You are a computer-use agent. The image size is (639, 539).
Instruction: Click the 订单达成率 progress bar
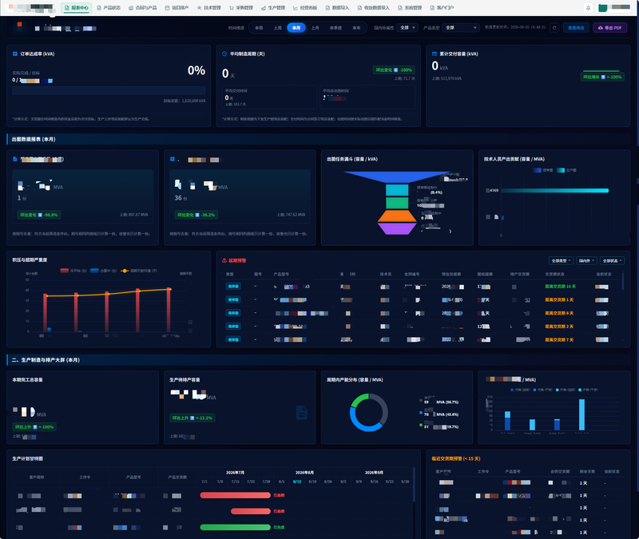click(x=109, y=90)
